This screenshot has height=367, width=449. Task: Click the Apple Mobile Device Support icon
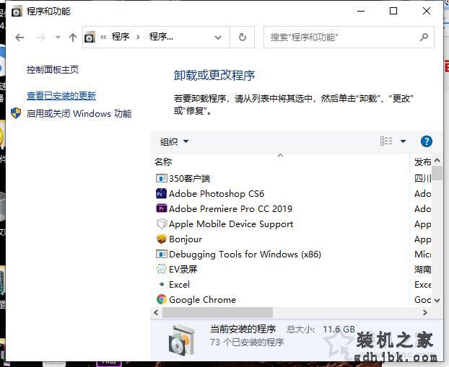click(x=162, y=224)
